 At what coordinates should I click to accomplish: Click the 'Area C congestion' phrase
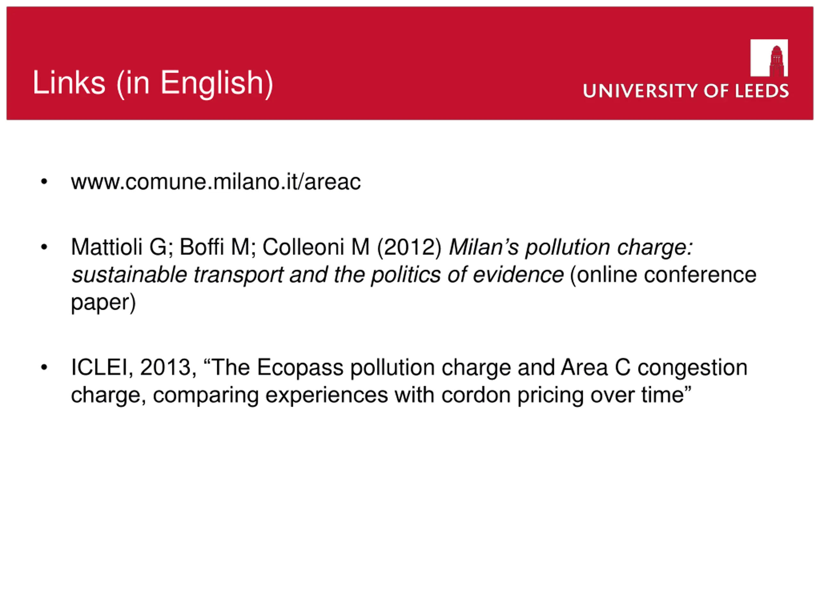click(x=654, y=368)
